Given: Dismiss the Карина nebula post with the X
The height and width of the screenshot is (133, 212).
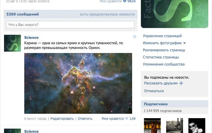Looking at the screenshot, I should point(134,36).
